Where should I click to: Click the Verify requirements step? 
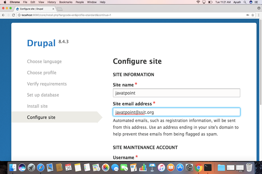(x=47, y=84)
